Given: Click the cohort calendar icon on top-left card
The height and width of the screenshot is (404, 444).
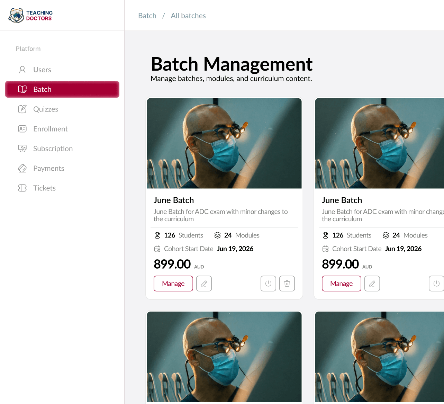Looking at the screenshot, I should [157, 249].
